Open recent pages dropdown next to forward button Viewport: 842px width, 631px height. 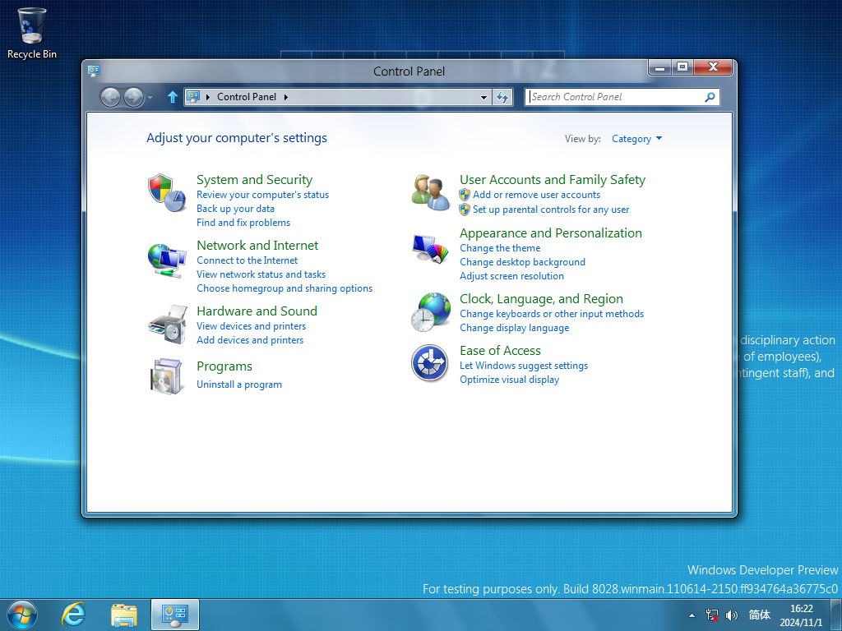(150, 98)
